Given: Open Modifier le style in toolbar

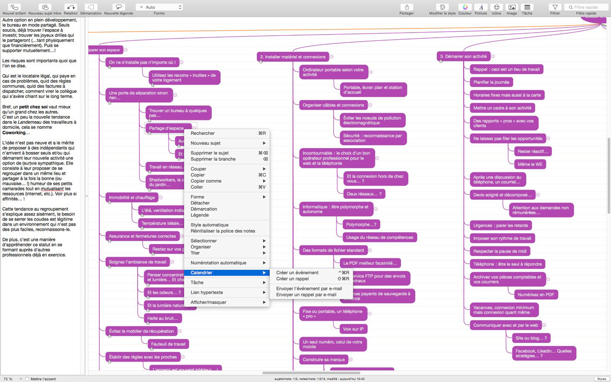Looking at the screenshot, I should [x=442, y=7].
